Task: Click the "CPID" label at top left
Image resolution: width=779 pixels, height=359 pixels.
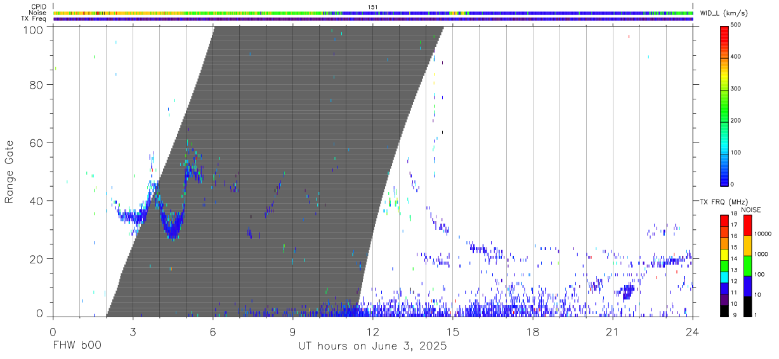Action: click(39, 7)
